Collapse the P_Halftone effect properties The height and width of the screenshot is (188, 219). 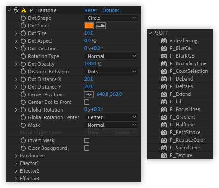9,11
